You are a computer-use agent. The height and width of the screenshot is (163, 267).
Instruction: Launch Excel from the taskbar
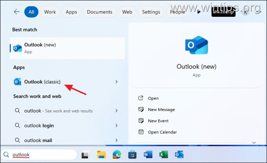pos(164,154)
